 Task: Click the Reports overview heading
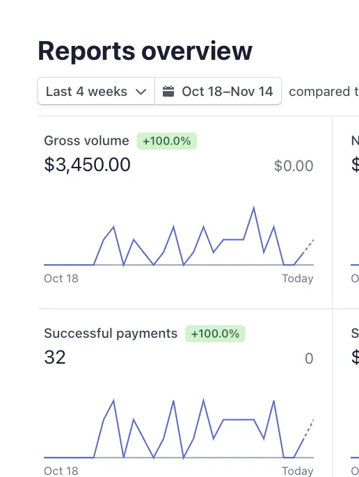pos(145,51)
